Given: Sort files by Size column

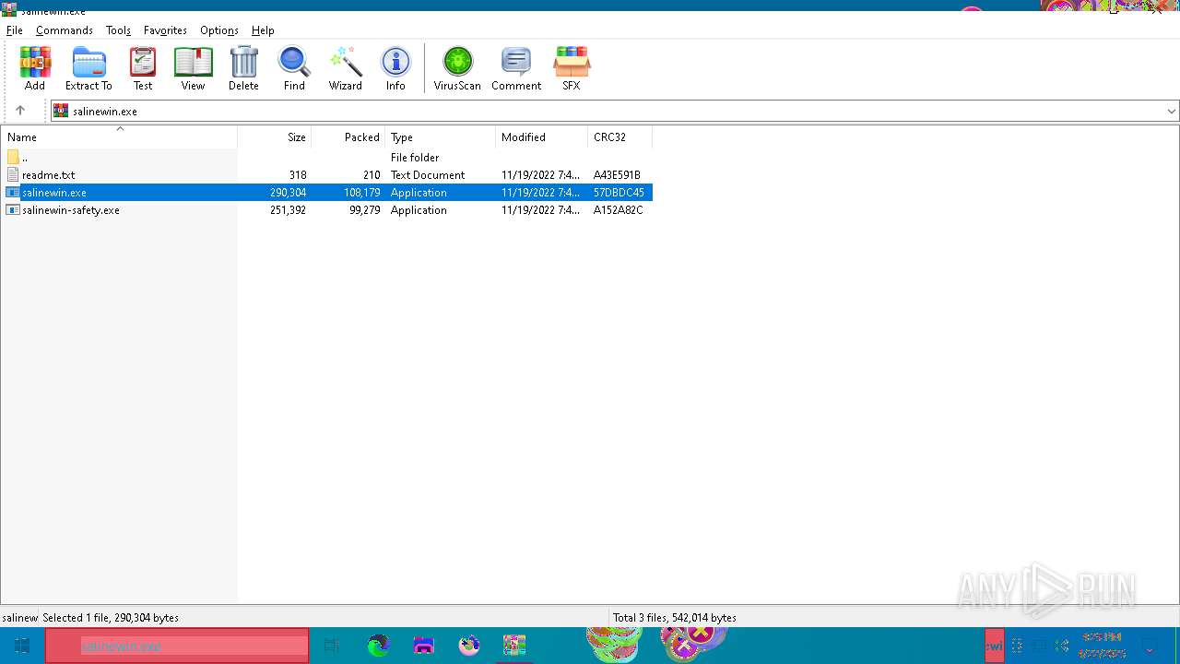Looking at the screenshot, I should coord(275,136).
